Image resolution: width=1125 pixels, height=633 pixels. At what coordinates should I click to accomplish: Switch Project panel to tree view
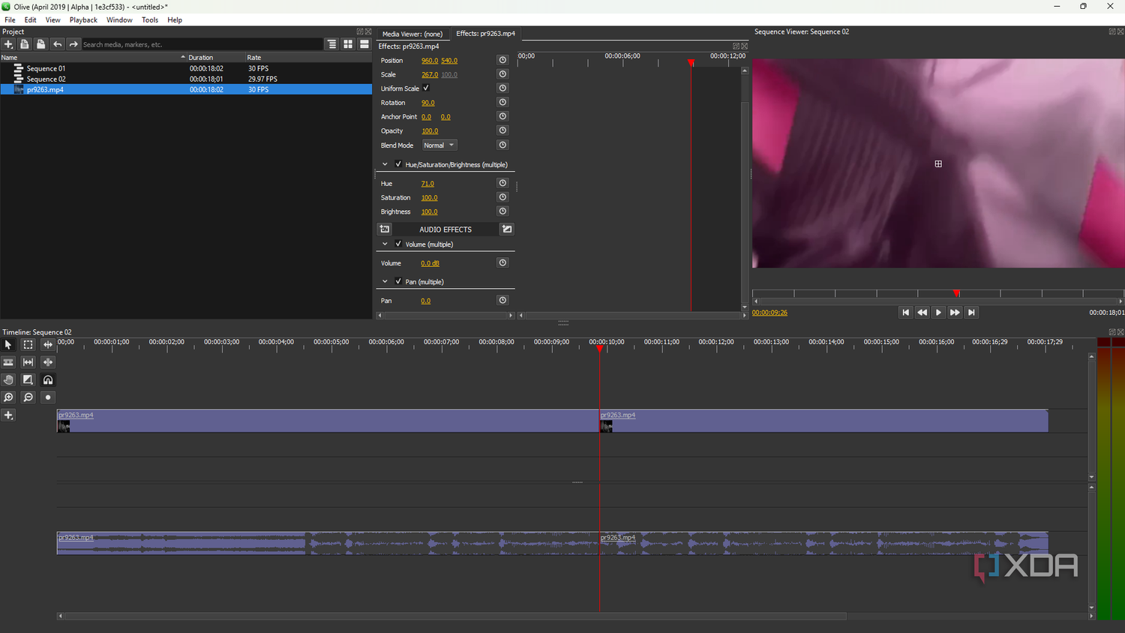pos(332,44)
